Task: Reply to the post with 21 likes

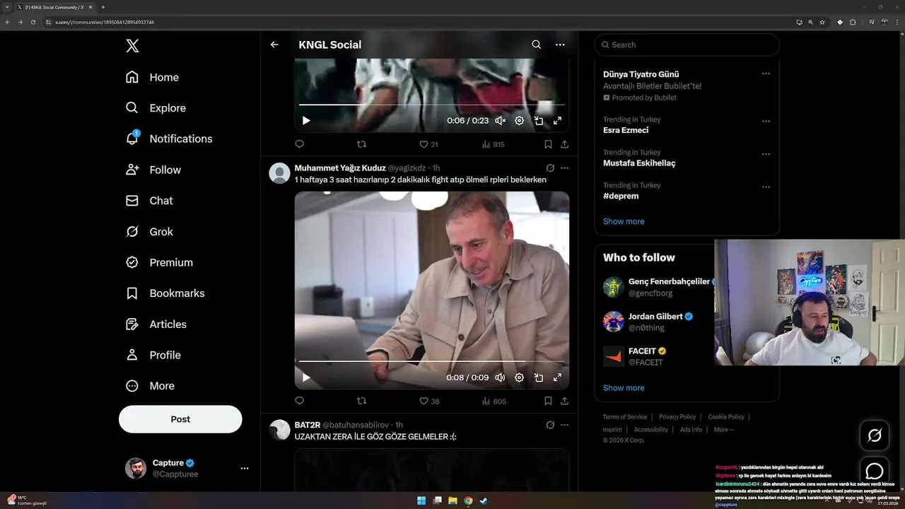Action: (299, 144)
